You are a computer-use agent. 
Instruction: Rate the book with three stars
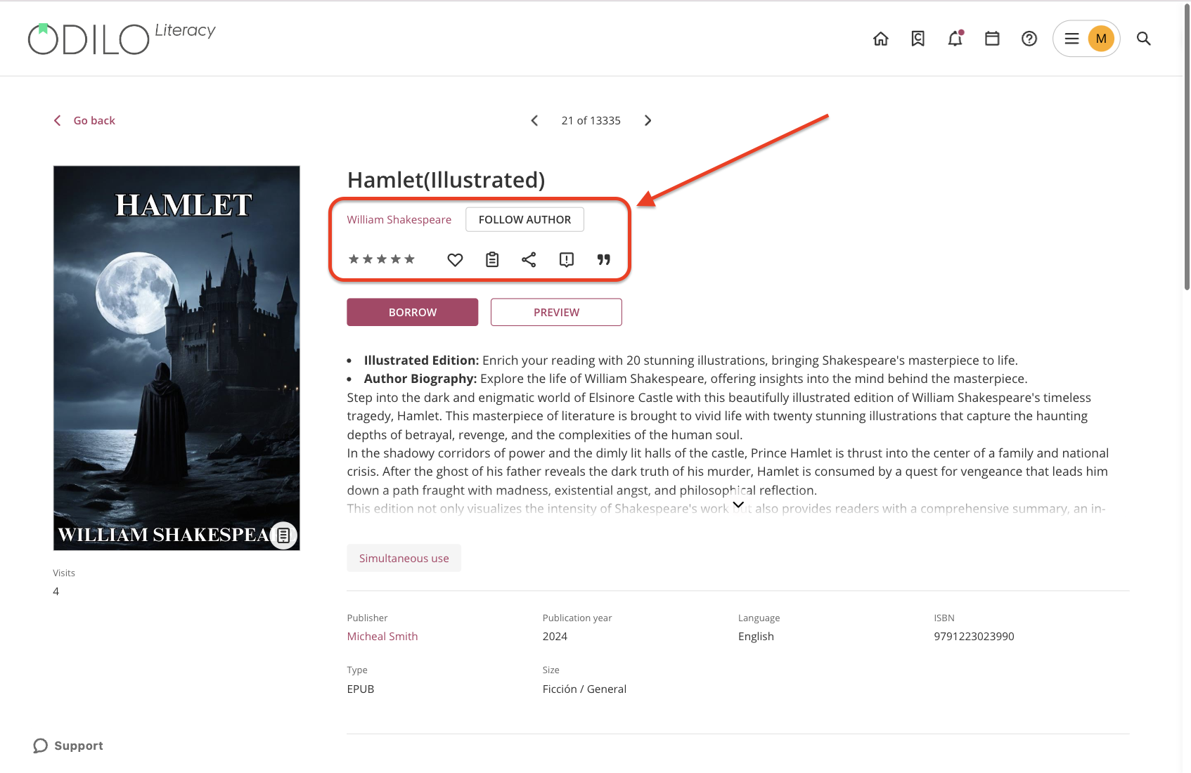tap(382, 259)
